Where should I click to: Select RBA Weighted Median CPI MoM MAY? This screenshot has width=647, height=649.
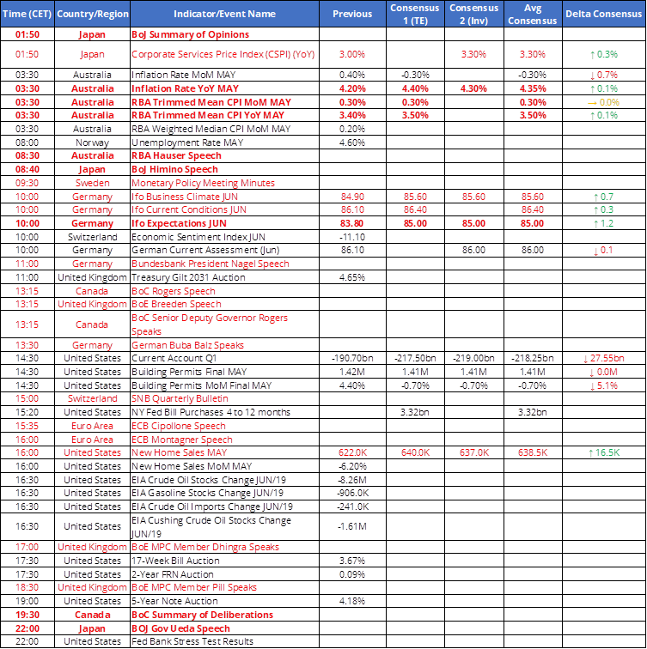coord(224,129)
